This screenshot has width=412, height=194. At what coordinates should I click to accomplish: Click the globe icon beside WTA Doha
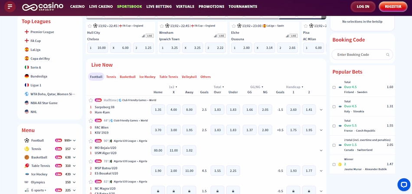pos(26,94)
